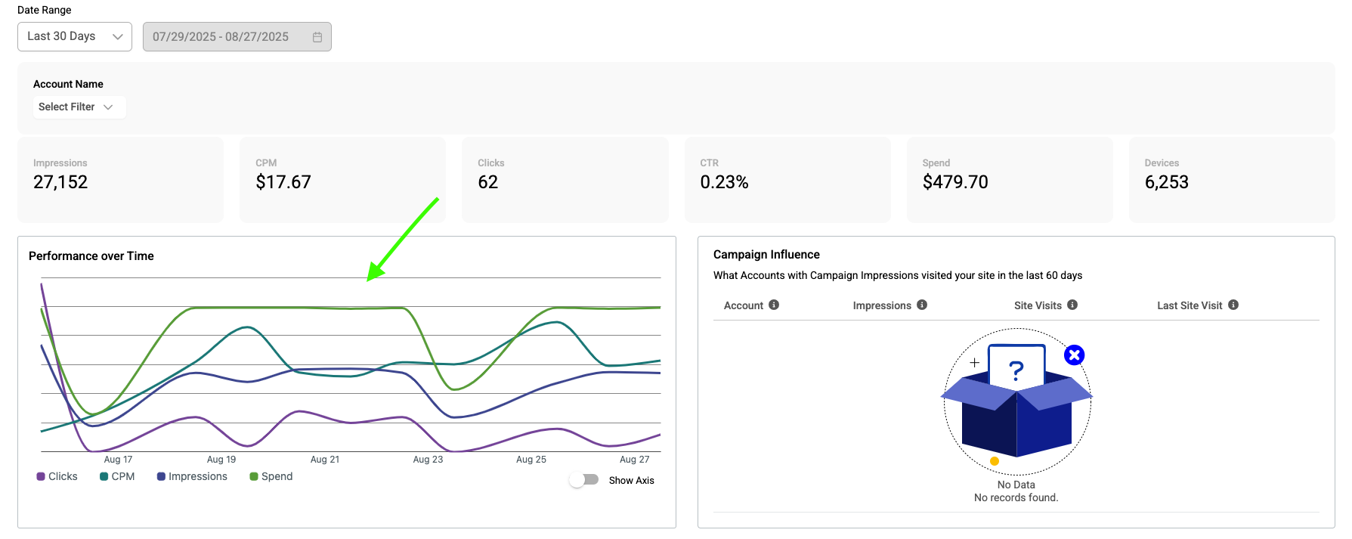
Task: Expand the Select Filter account dropdown
Action: click(x=79, y=107)
